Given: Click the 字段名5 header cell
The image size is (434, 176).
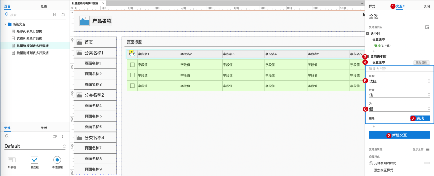Looking at the screenshot, I should (328, 54).
